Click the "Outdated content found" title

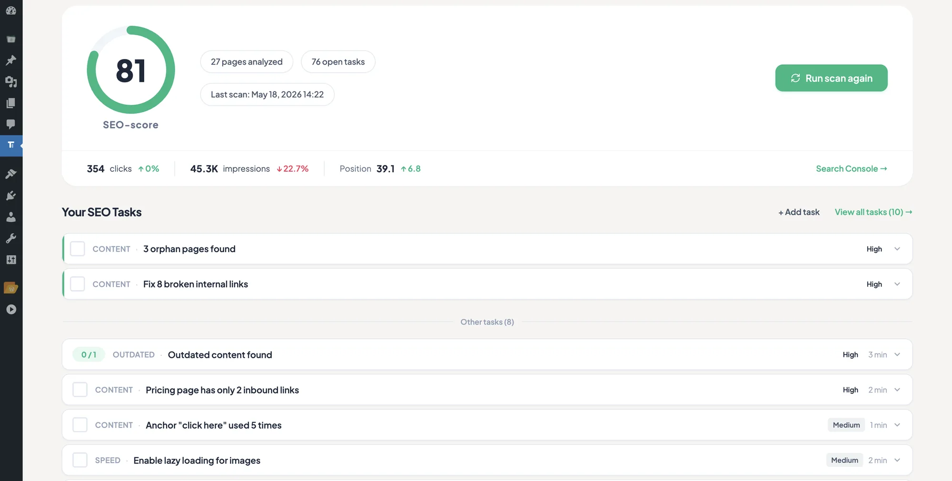(220, 355)
